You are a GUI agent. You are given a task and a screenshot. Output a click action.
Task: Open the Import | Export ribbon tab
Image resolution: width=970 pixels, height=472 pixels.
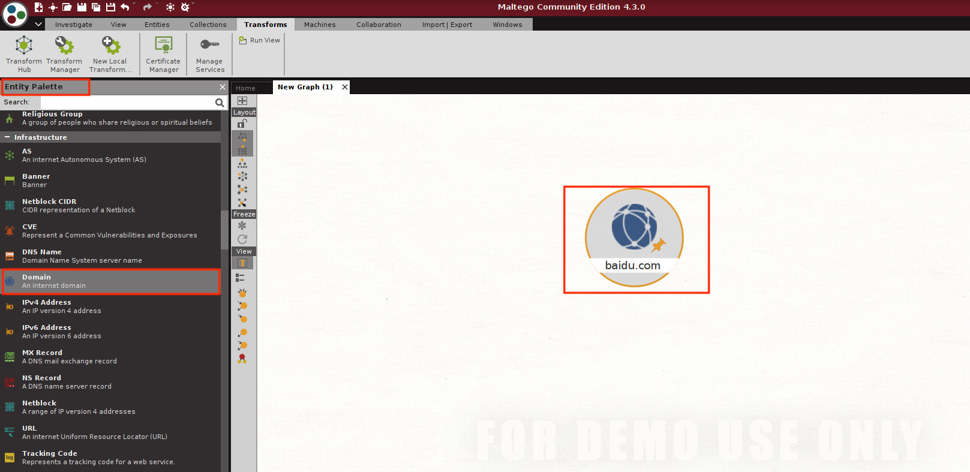click(x=447, y=25)
